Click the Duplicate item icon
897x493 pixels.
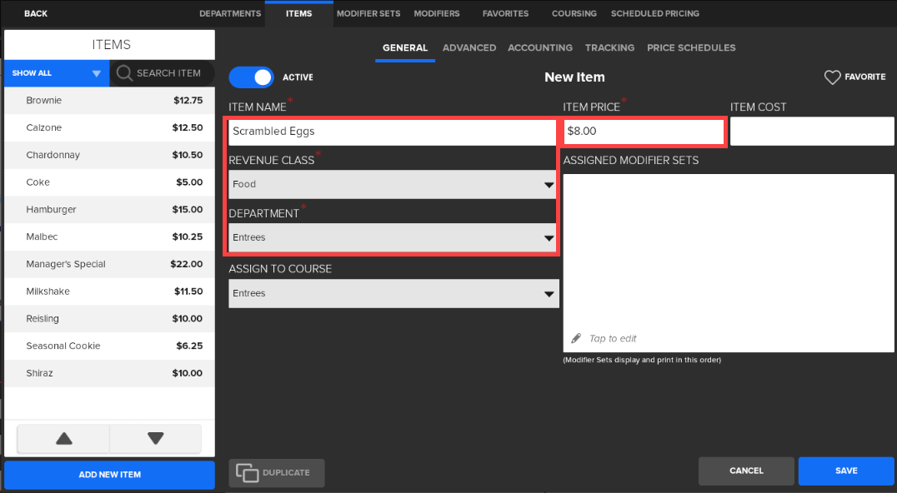coord(247,473)
